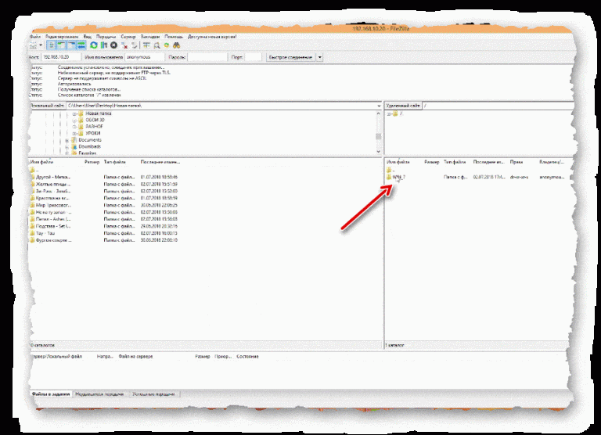The width and height of the screenshot is (601, 435).
Task: Cancel the current operation icon
Action: (113, 46)
